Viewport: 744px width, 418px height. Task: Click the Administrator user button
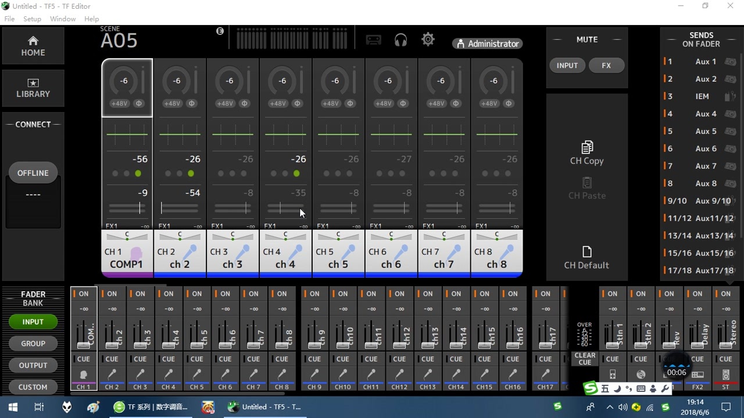[x=487, y=44]
